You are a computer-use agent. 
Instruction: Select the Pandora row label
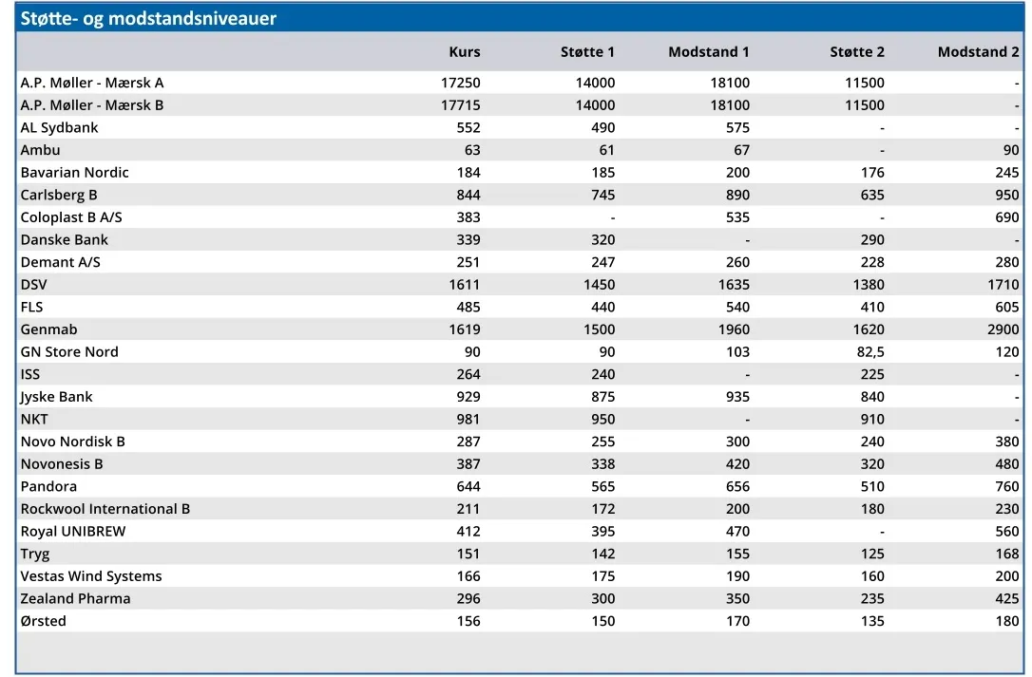click(x=48, y=486)
